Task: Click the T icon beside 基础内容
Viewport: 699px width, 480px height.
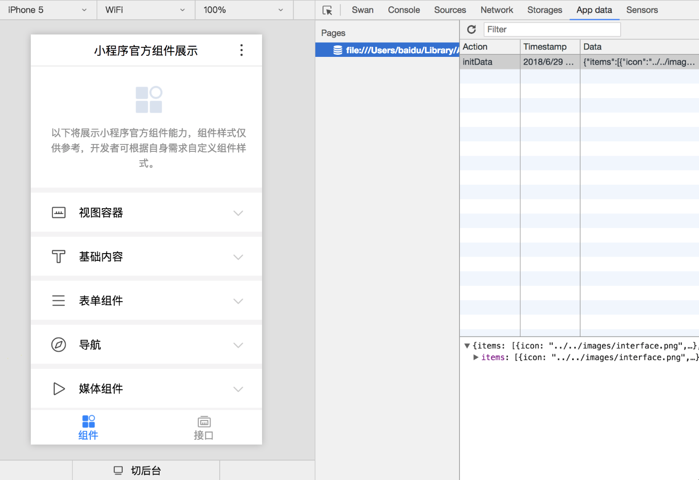Action: coord(58,257)
